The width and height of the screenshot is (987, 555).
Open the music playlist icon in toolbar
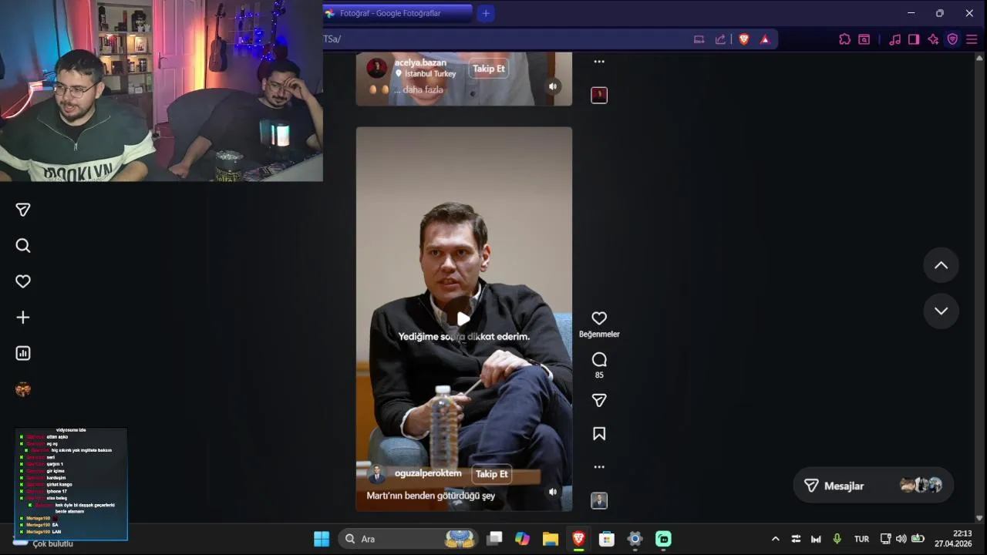click(x=894, y=39)
